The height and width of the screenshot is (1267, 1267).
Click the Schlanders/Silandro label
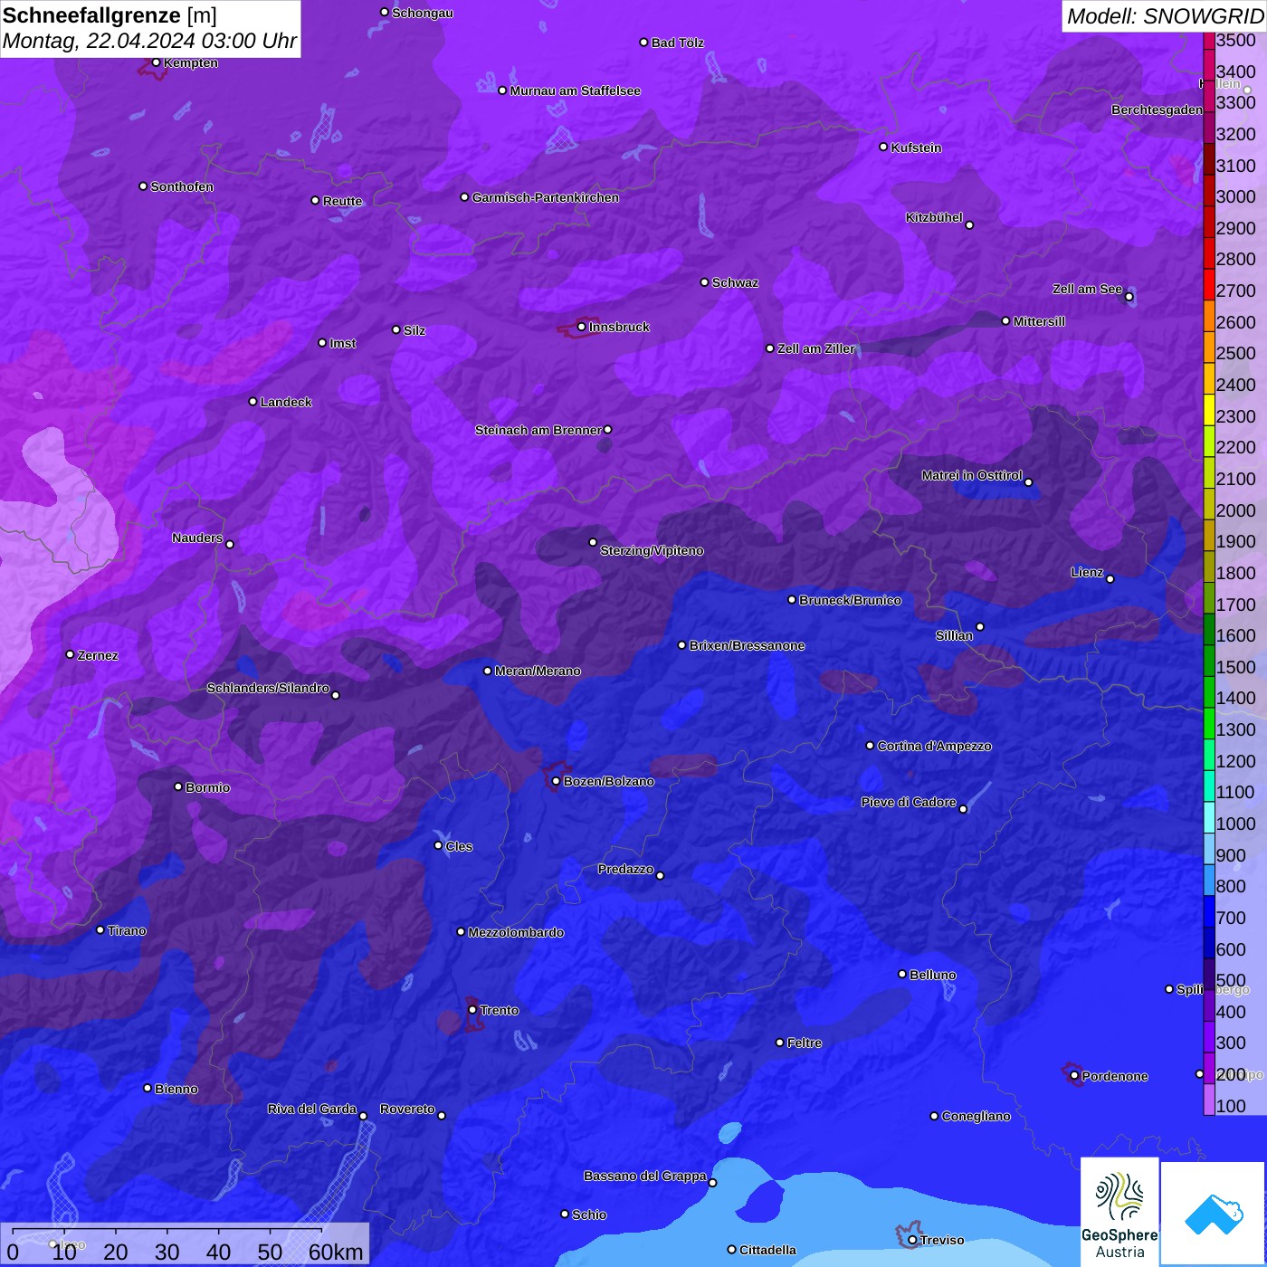[268, 688]
